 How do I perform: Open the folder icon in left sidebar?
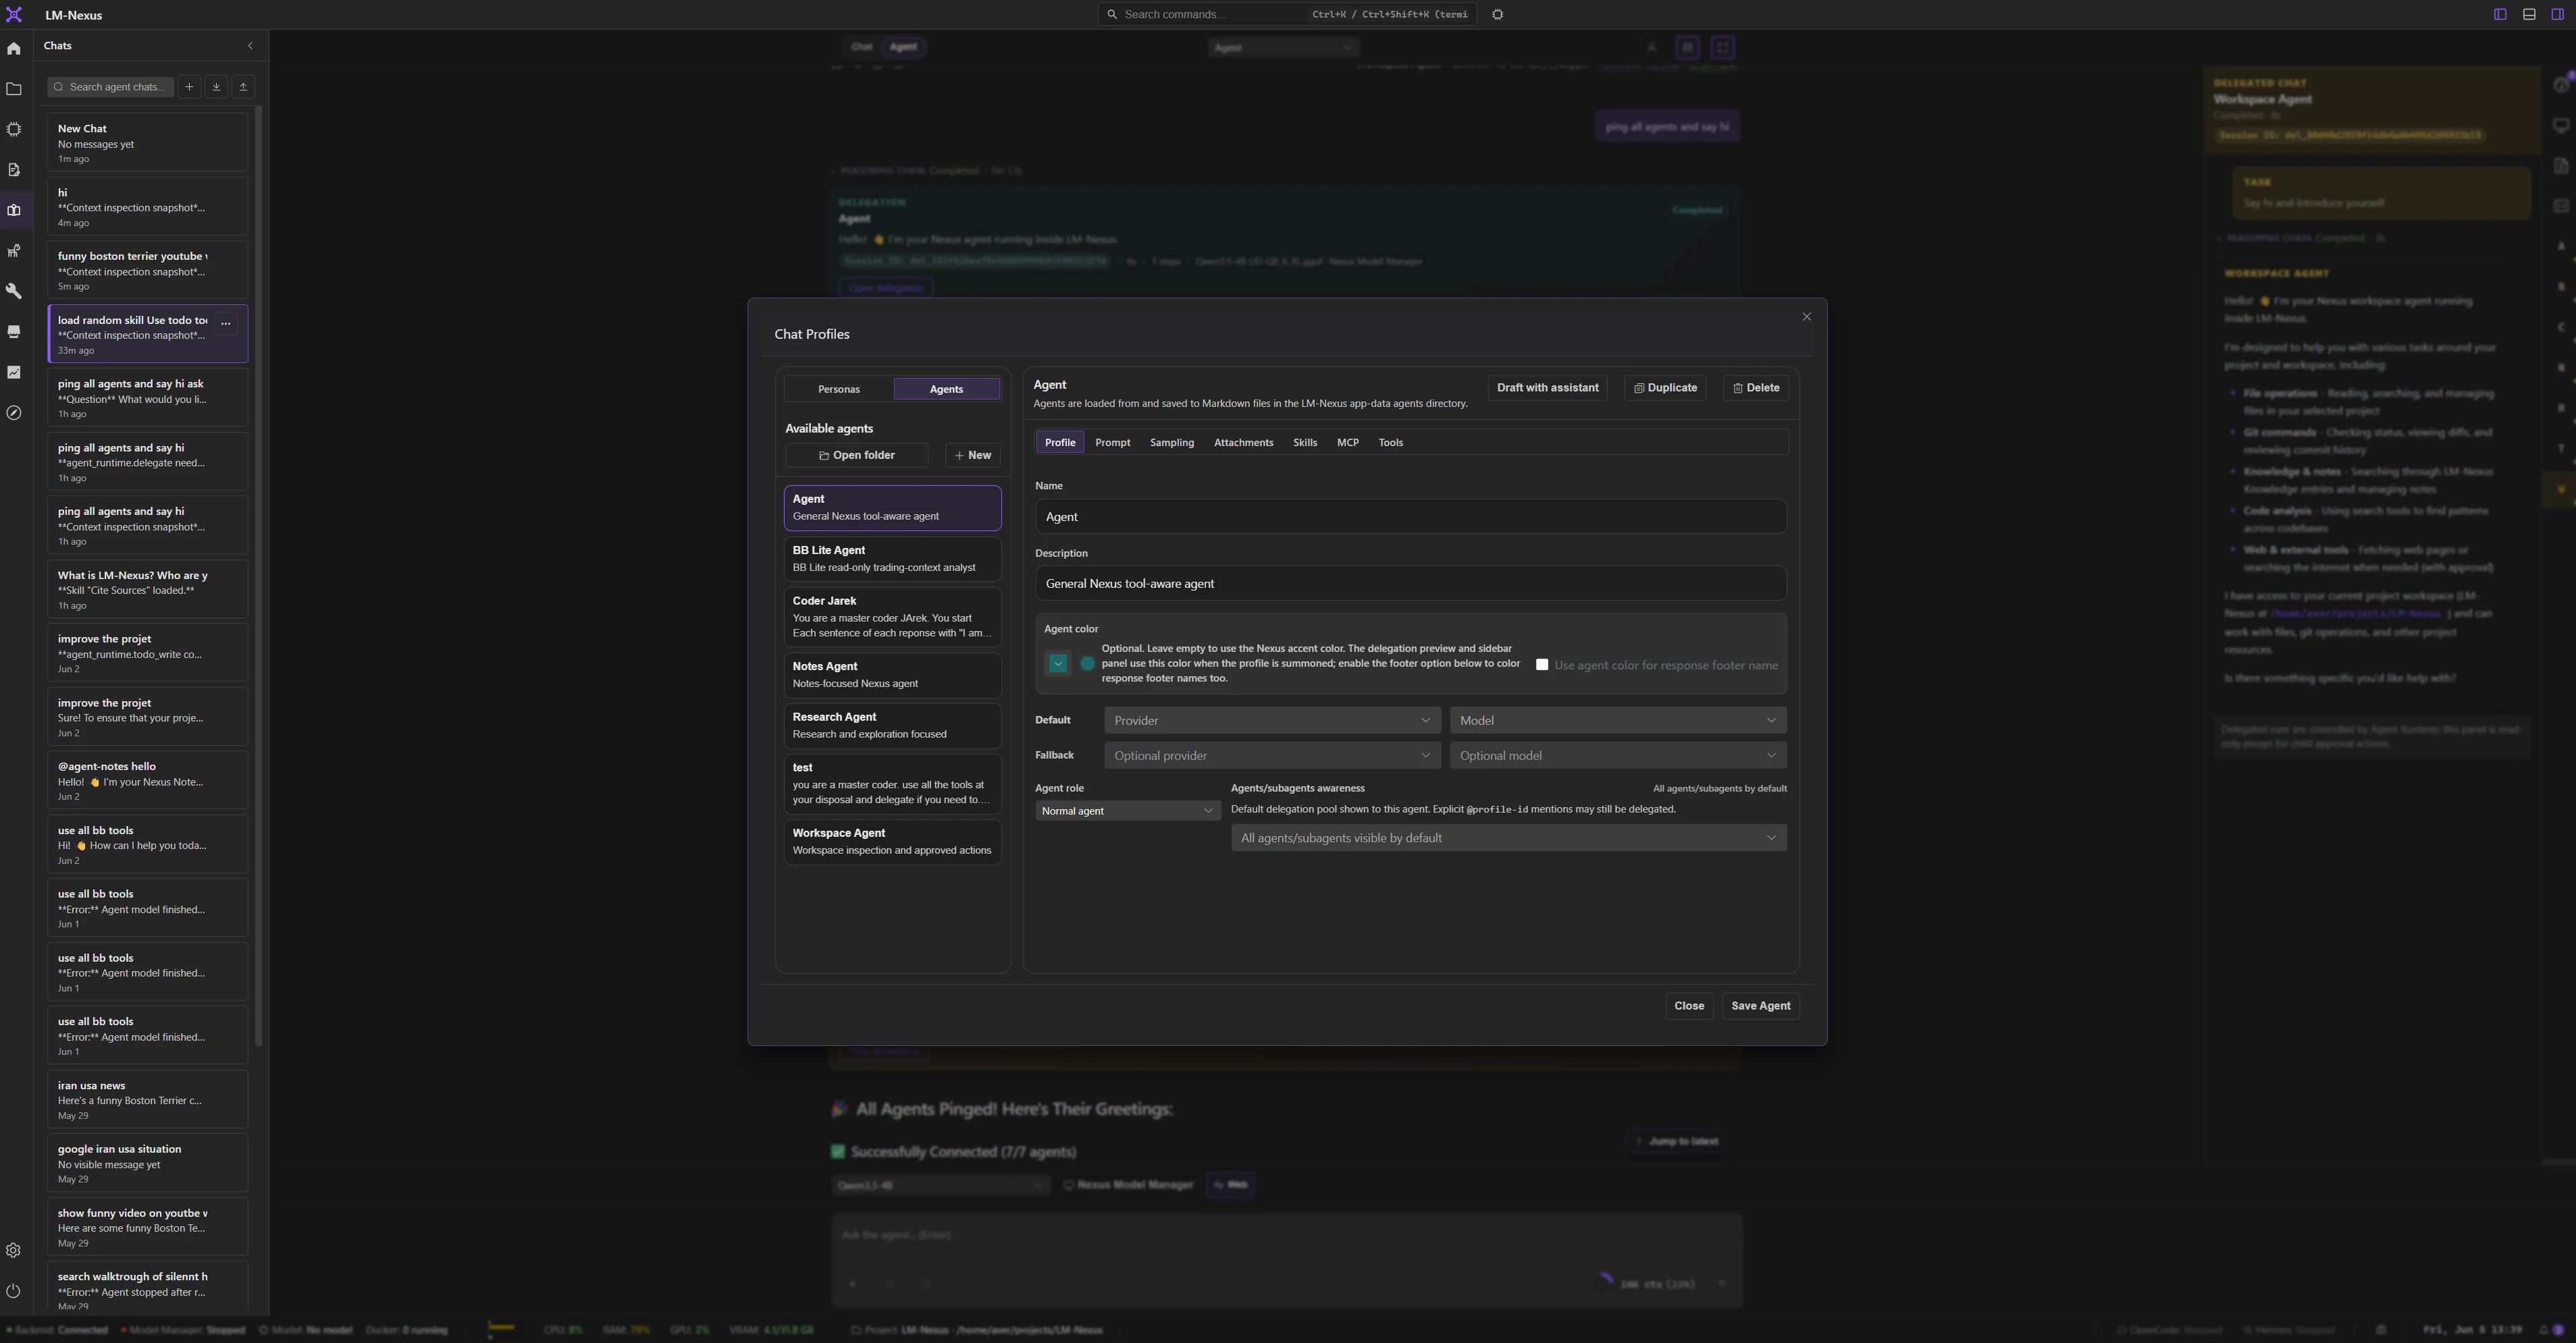coord(14,89)
